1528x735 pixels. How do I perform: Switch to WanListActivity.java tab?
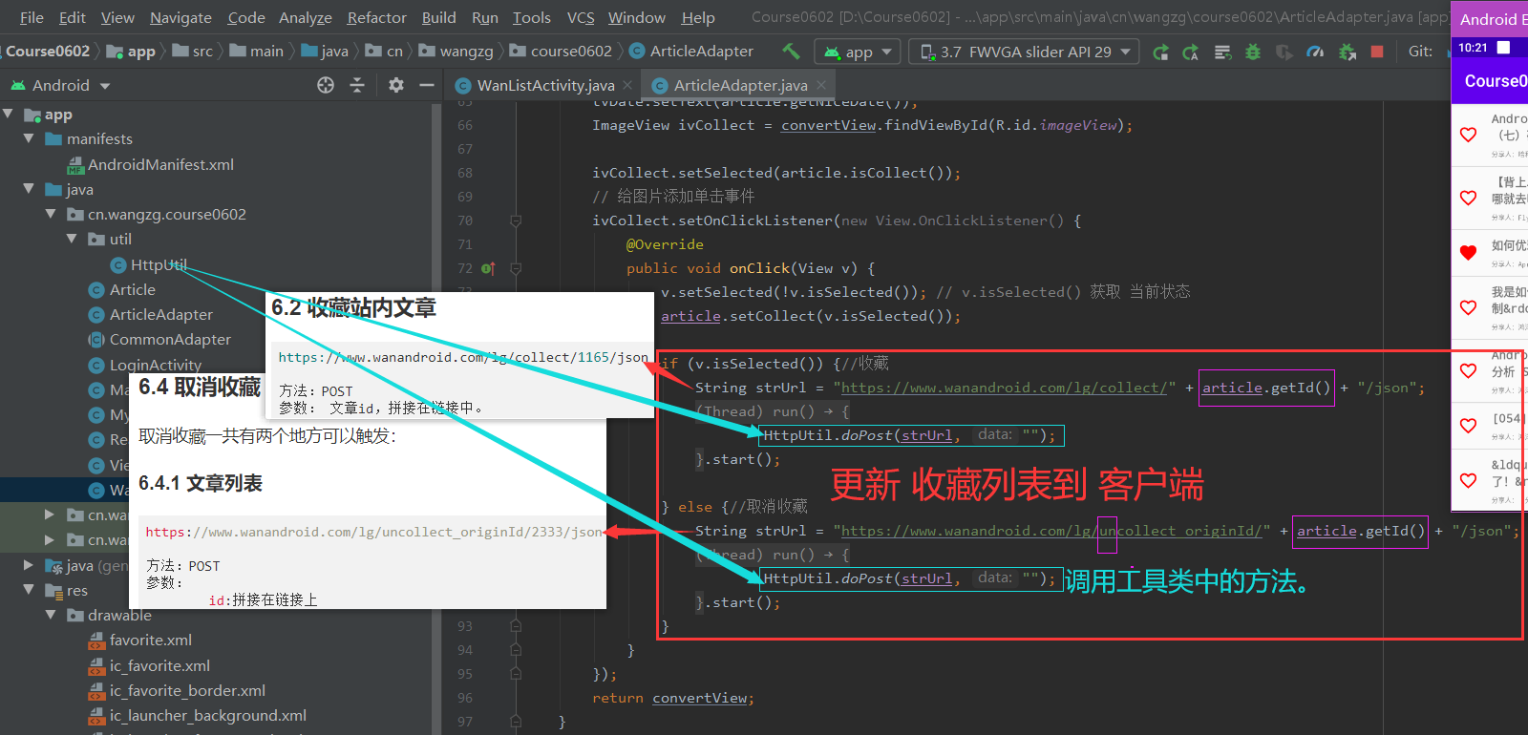pos(545,85)
